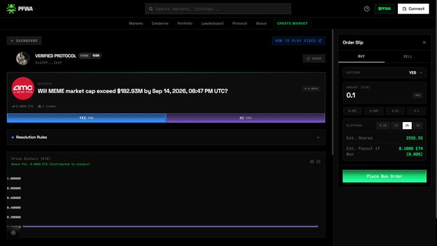Switch to the BUY tab

click(361, 57)
